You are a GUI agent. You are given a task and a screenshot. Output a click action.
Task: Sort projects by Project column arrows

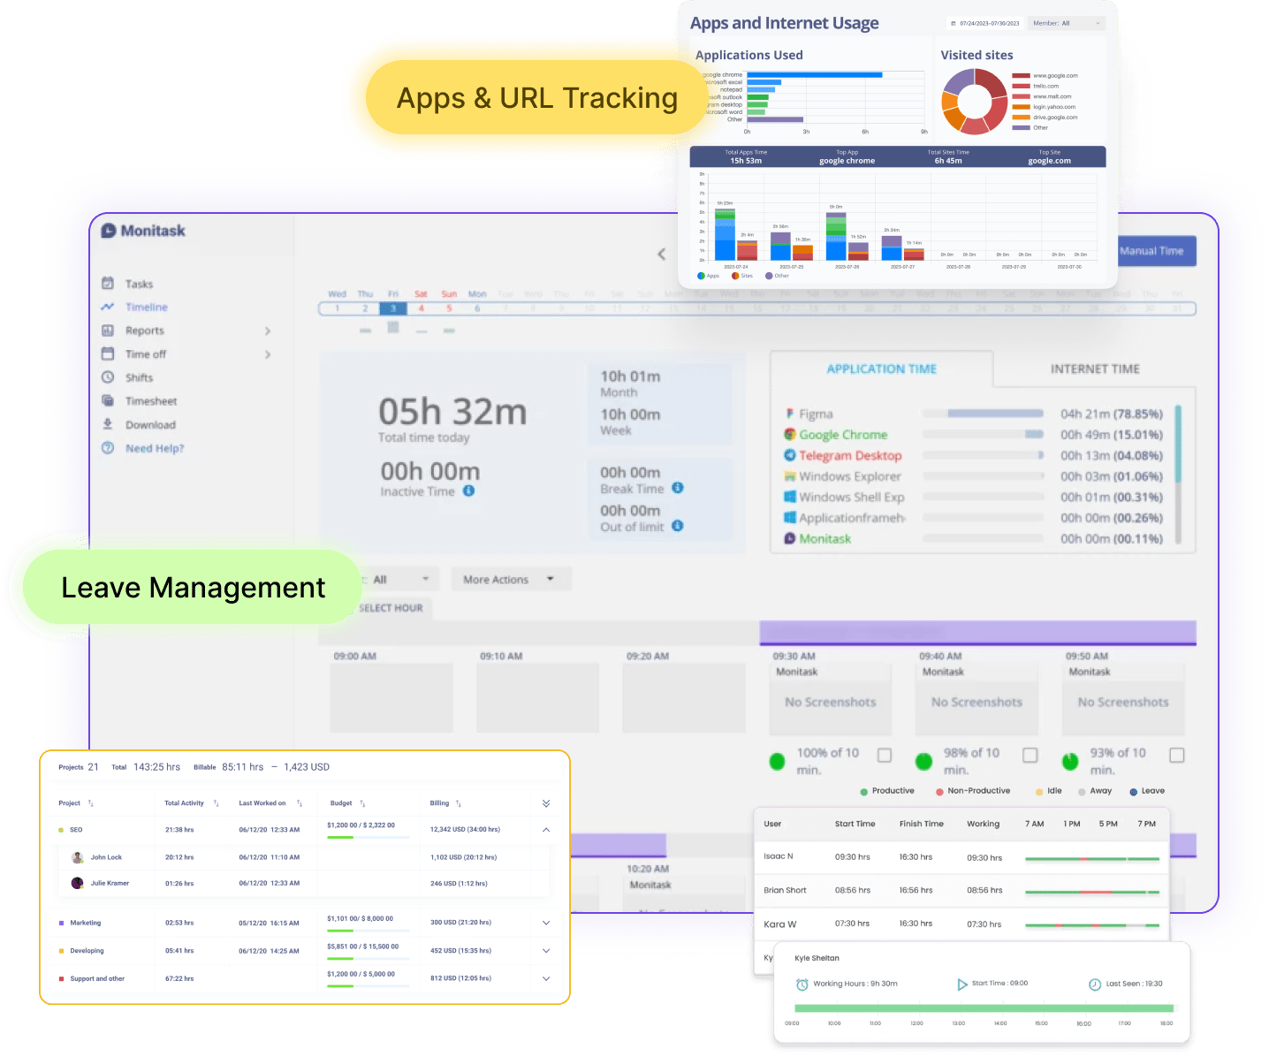(90, 803)
